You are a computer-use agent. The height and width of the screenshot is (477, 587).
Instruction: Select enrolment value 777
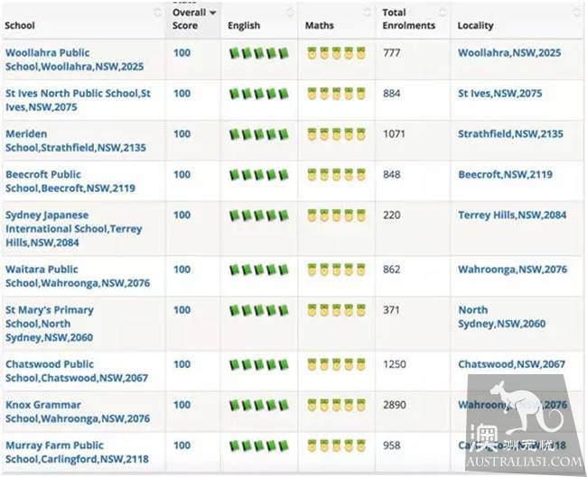click(x=392, y=52)
